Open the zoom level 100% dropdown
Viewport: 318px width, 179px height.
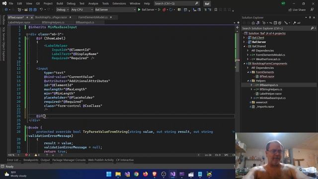click(x=13, y=155)
